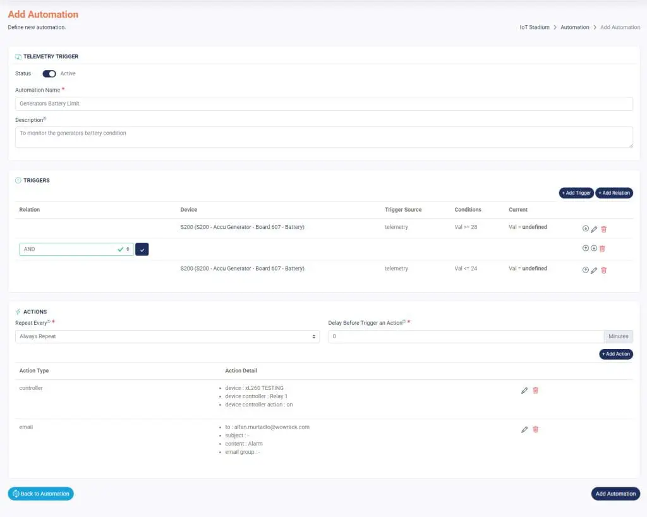Click the Back to Automation button
Screen dimensions: 647x517
pyautogui.click(x=41, y=494)
